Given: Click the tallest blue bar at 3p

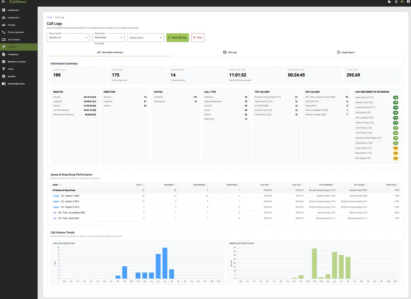Looking at the screenshot, I should pyautogui.click(x=165, y=263).
